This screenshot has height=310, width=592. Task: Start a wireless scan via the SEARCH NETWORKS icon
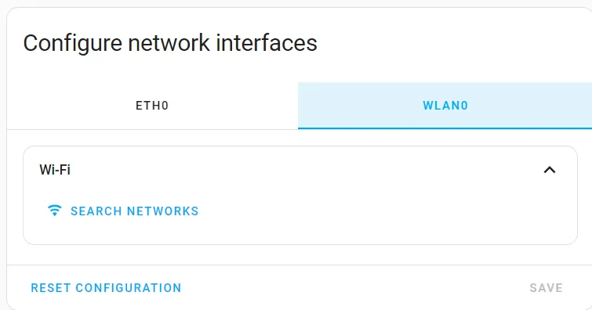(x=54, y=211)
